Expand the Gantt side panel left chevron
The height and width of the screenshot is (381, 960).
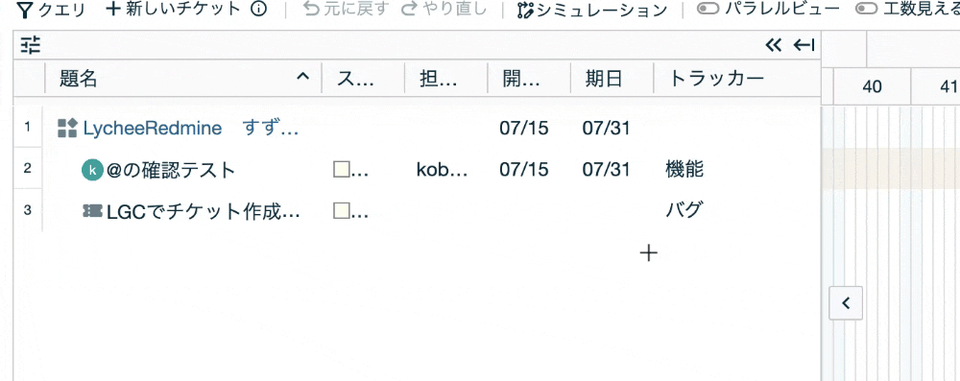846,302
